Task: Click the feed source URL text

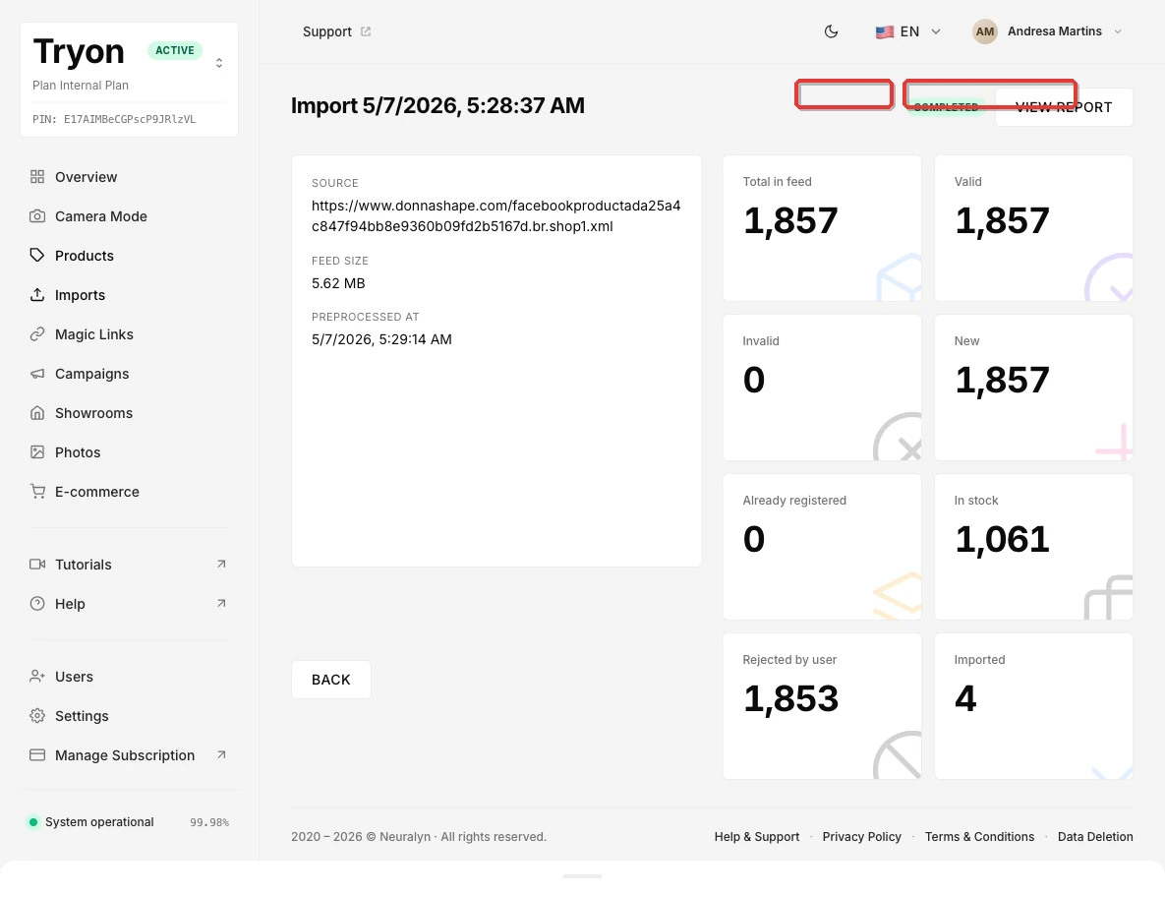Action: 496,215
